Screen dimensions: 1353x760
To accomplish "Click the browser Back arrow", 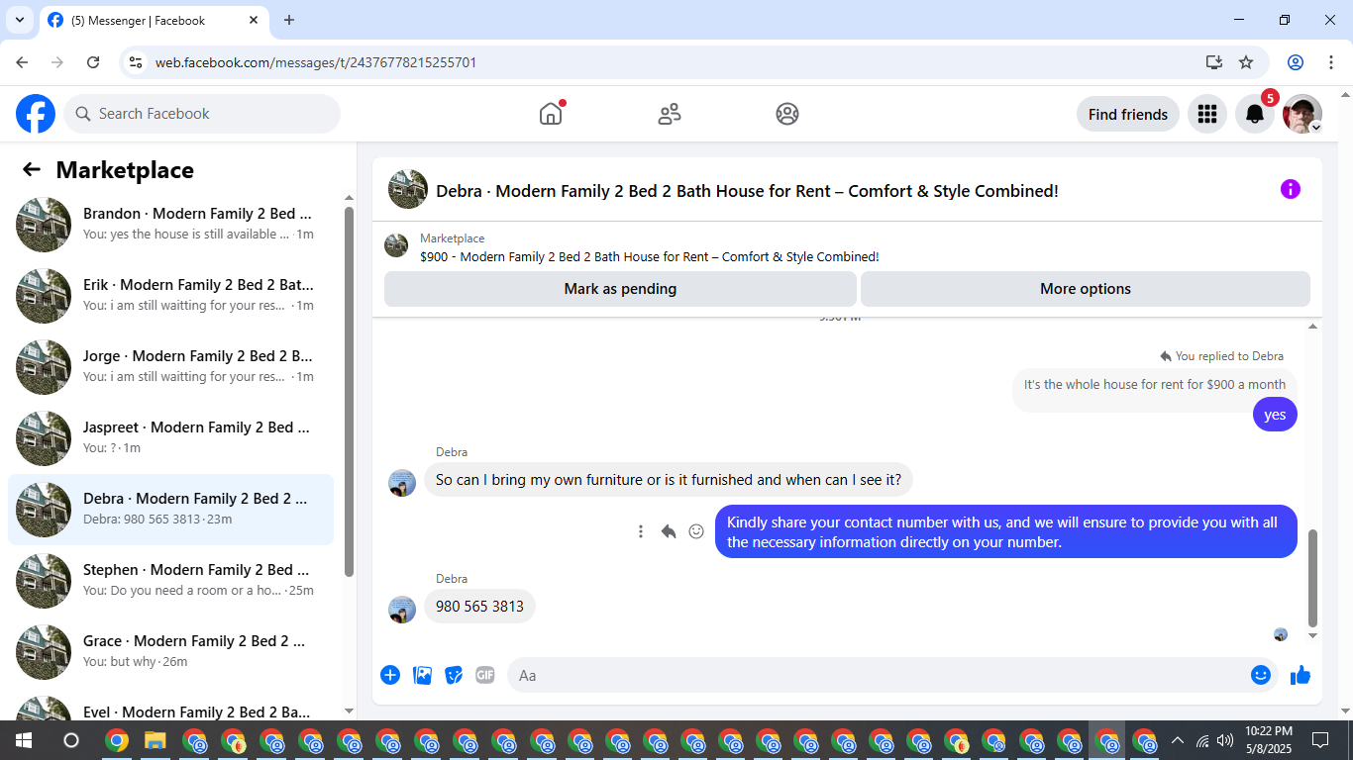I will pyautogui.click(x=22, y=62).
